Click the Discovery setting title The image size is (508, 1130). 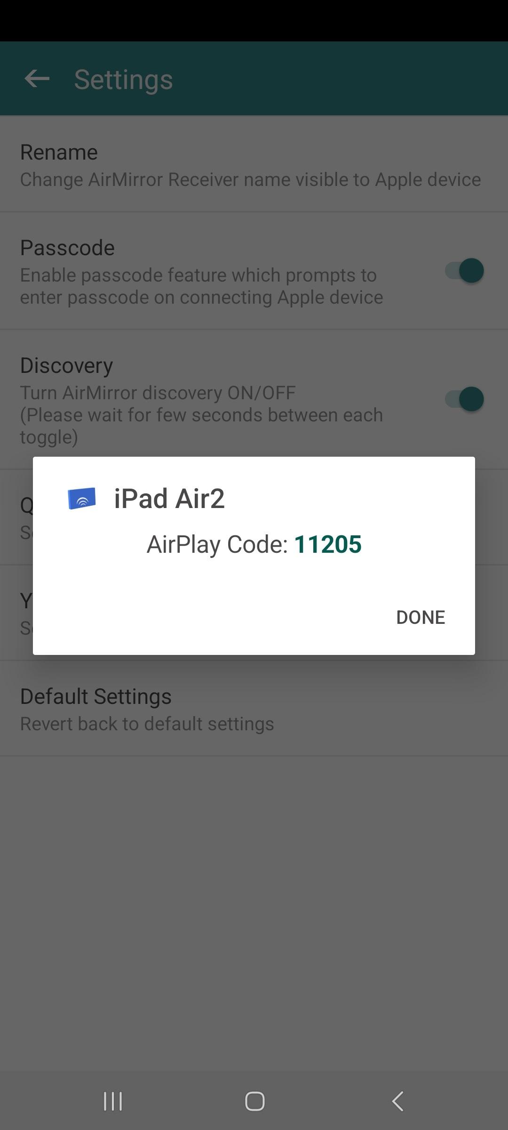(x=66, y=365)
